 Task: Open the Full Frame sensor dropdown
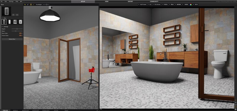click(142, 4)
